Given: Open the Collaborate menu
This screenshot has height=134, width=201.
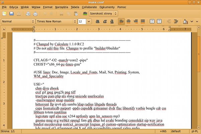Looking at the screenshot, I should pos(89,7).
